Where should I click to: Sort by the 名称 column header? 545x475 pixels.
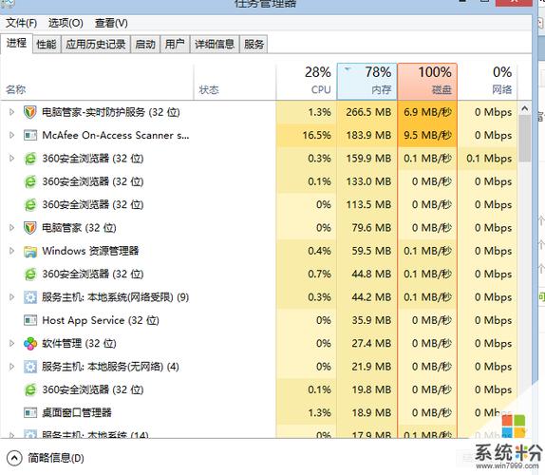point(97,82)
